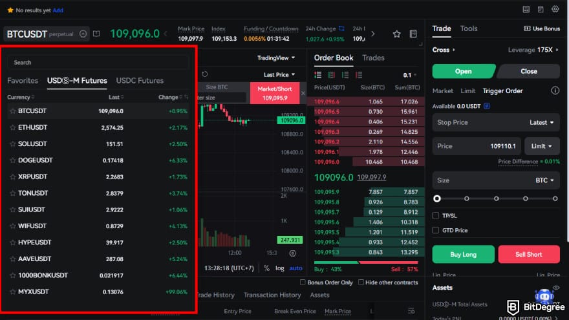Favorite XRPUSDT with its star
Image resolution: width=569 pixels, height=320 pixels.
point(13,176)
